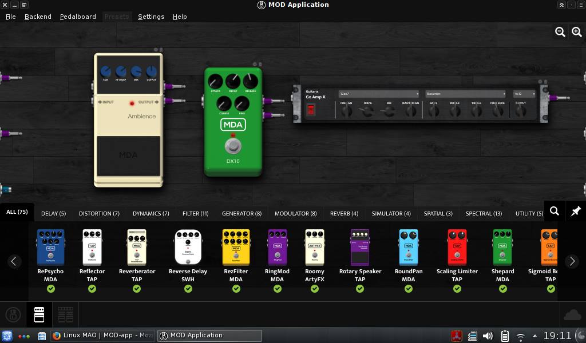Toggle the DX10 footswitch
586x343 pixels.
coord(233,146)
